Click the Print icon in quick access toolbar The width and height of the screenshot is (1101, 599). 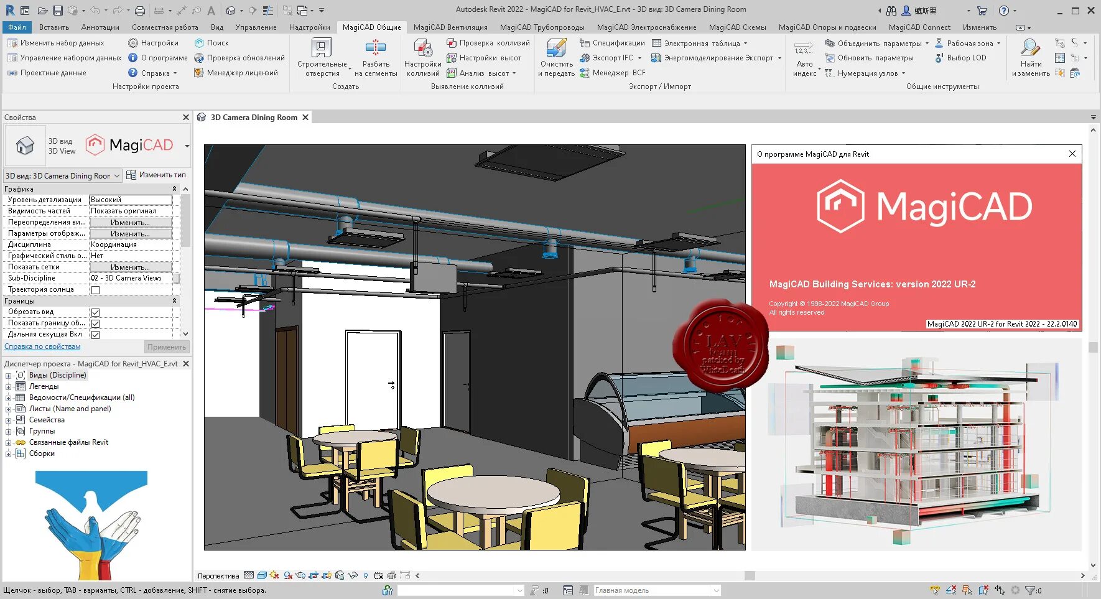140,11
